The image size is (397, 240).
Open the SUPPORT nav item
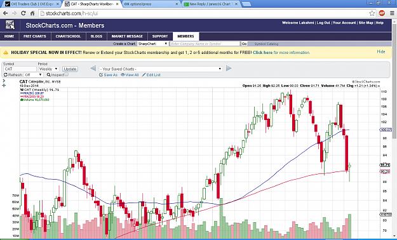[160, 36]
